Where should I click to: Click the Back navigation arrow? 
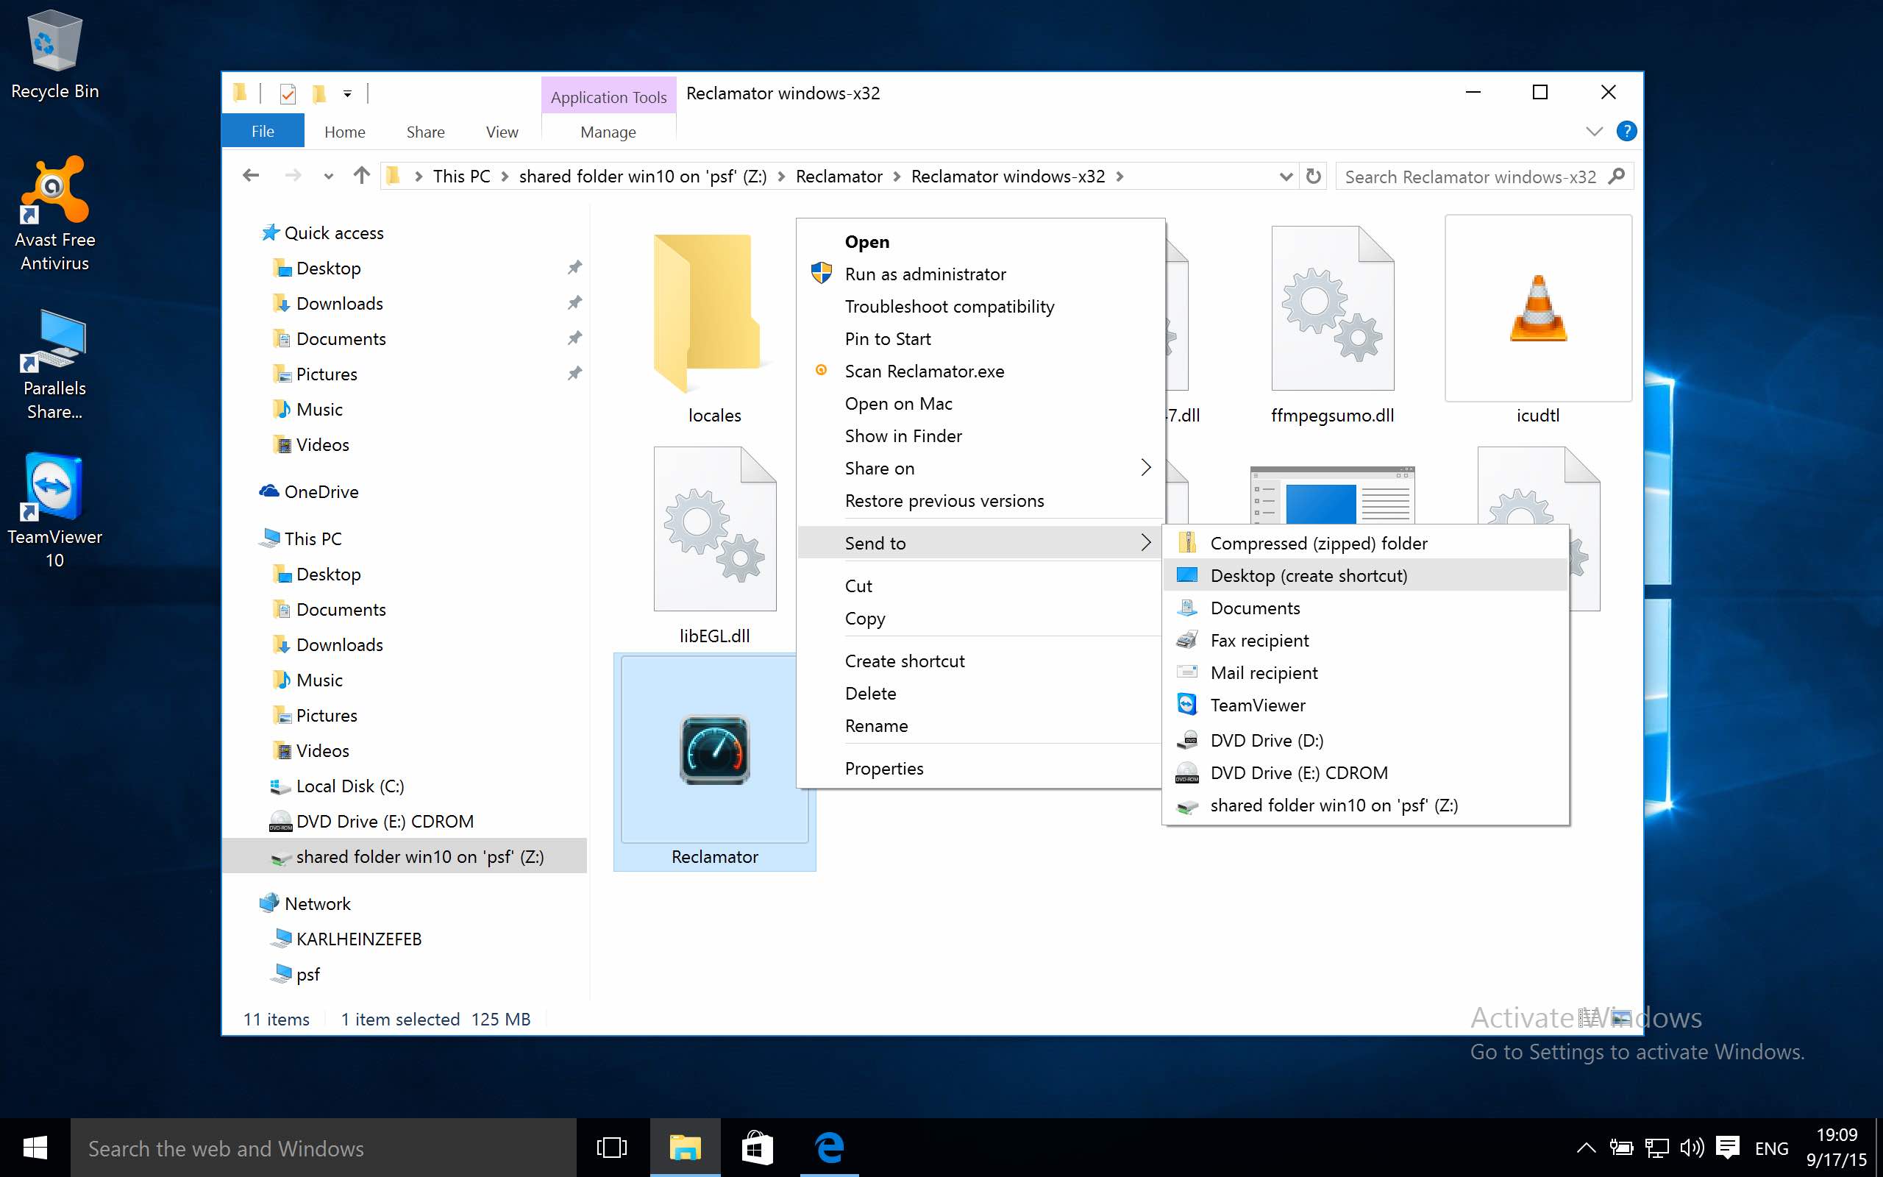pyautogui.click(x=251, y=176)
